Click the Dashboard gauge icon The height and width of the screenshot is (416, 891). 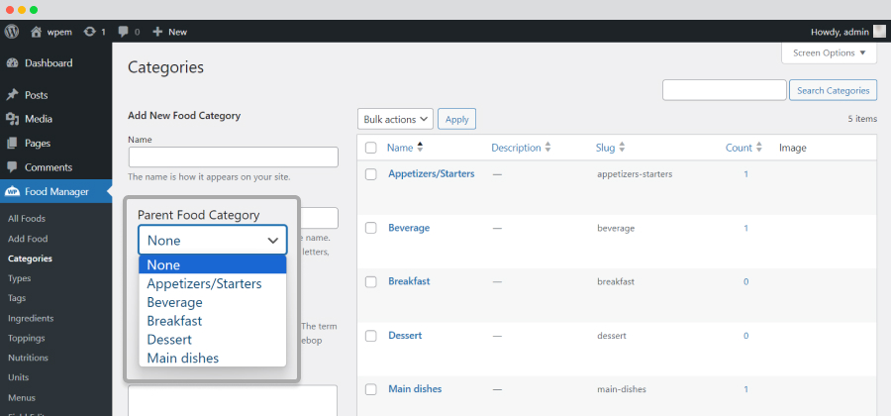click(x=13, y=63)
